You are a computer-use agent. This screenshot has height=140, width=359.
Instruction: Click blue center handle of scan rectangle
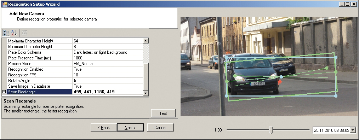tap(281, 77)
